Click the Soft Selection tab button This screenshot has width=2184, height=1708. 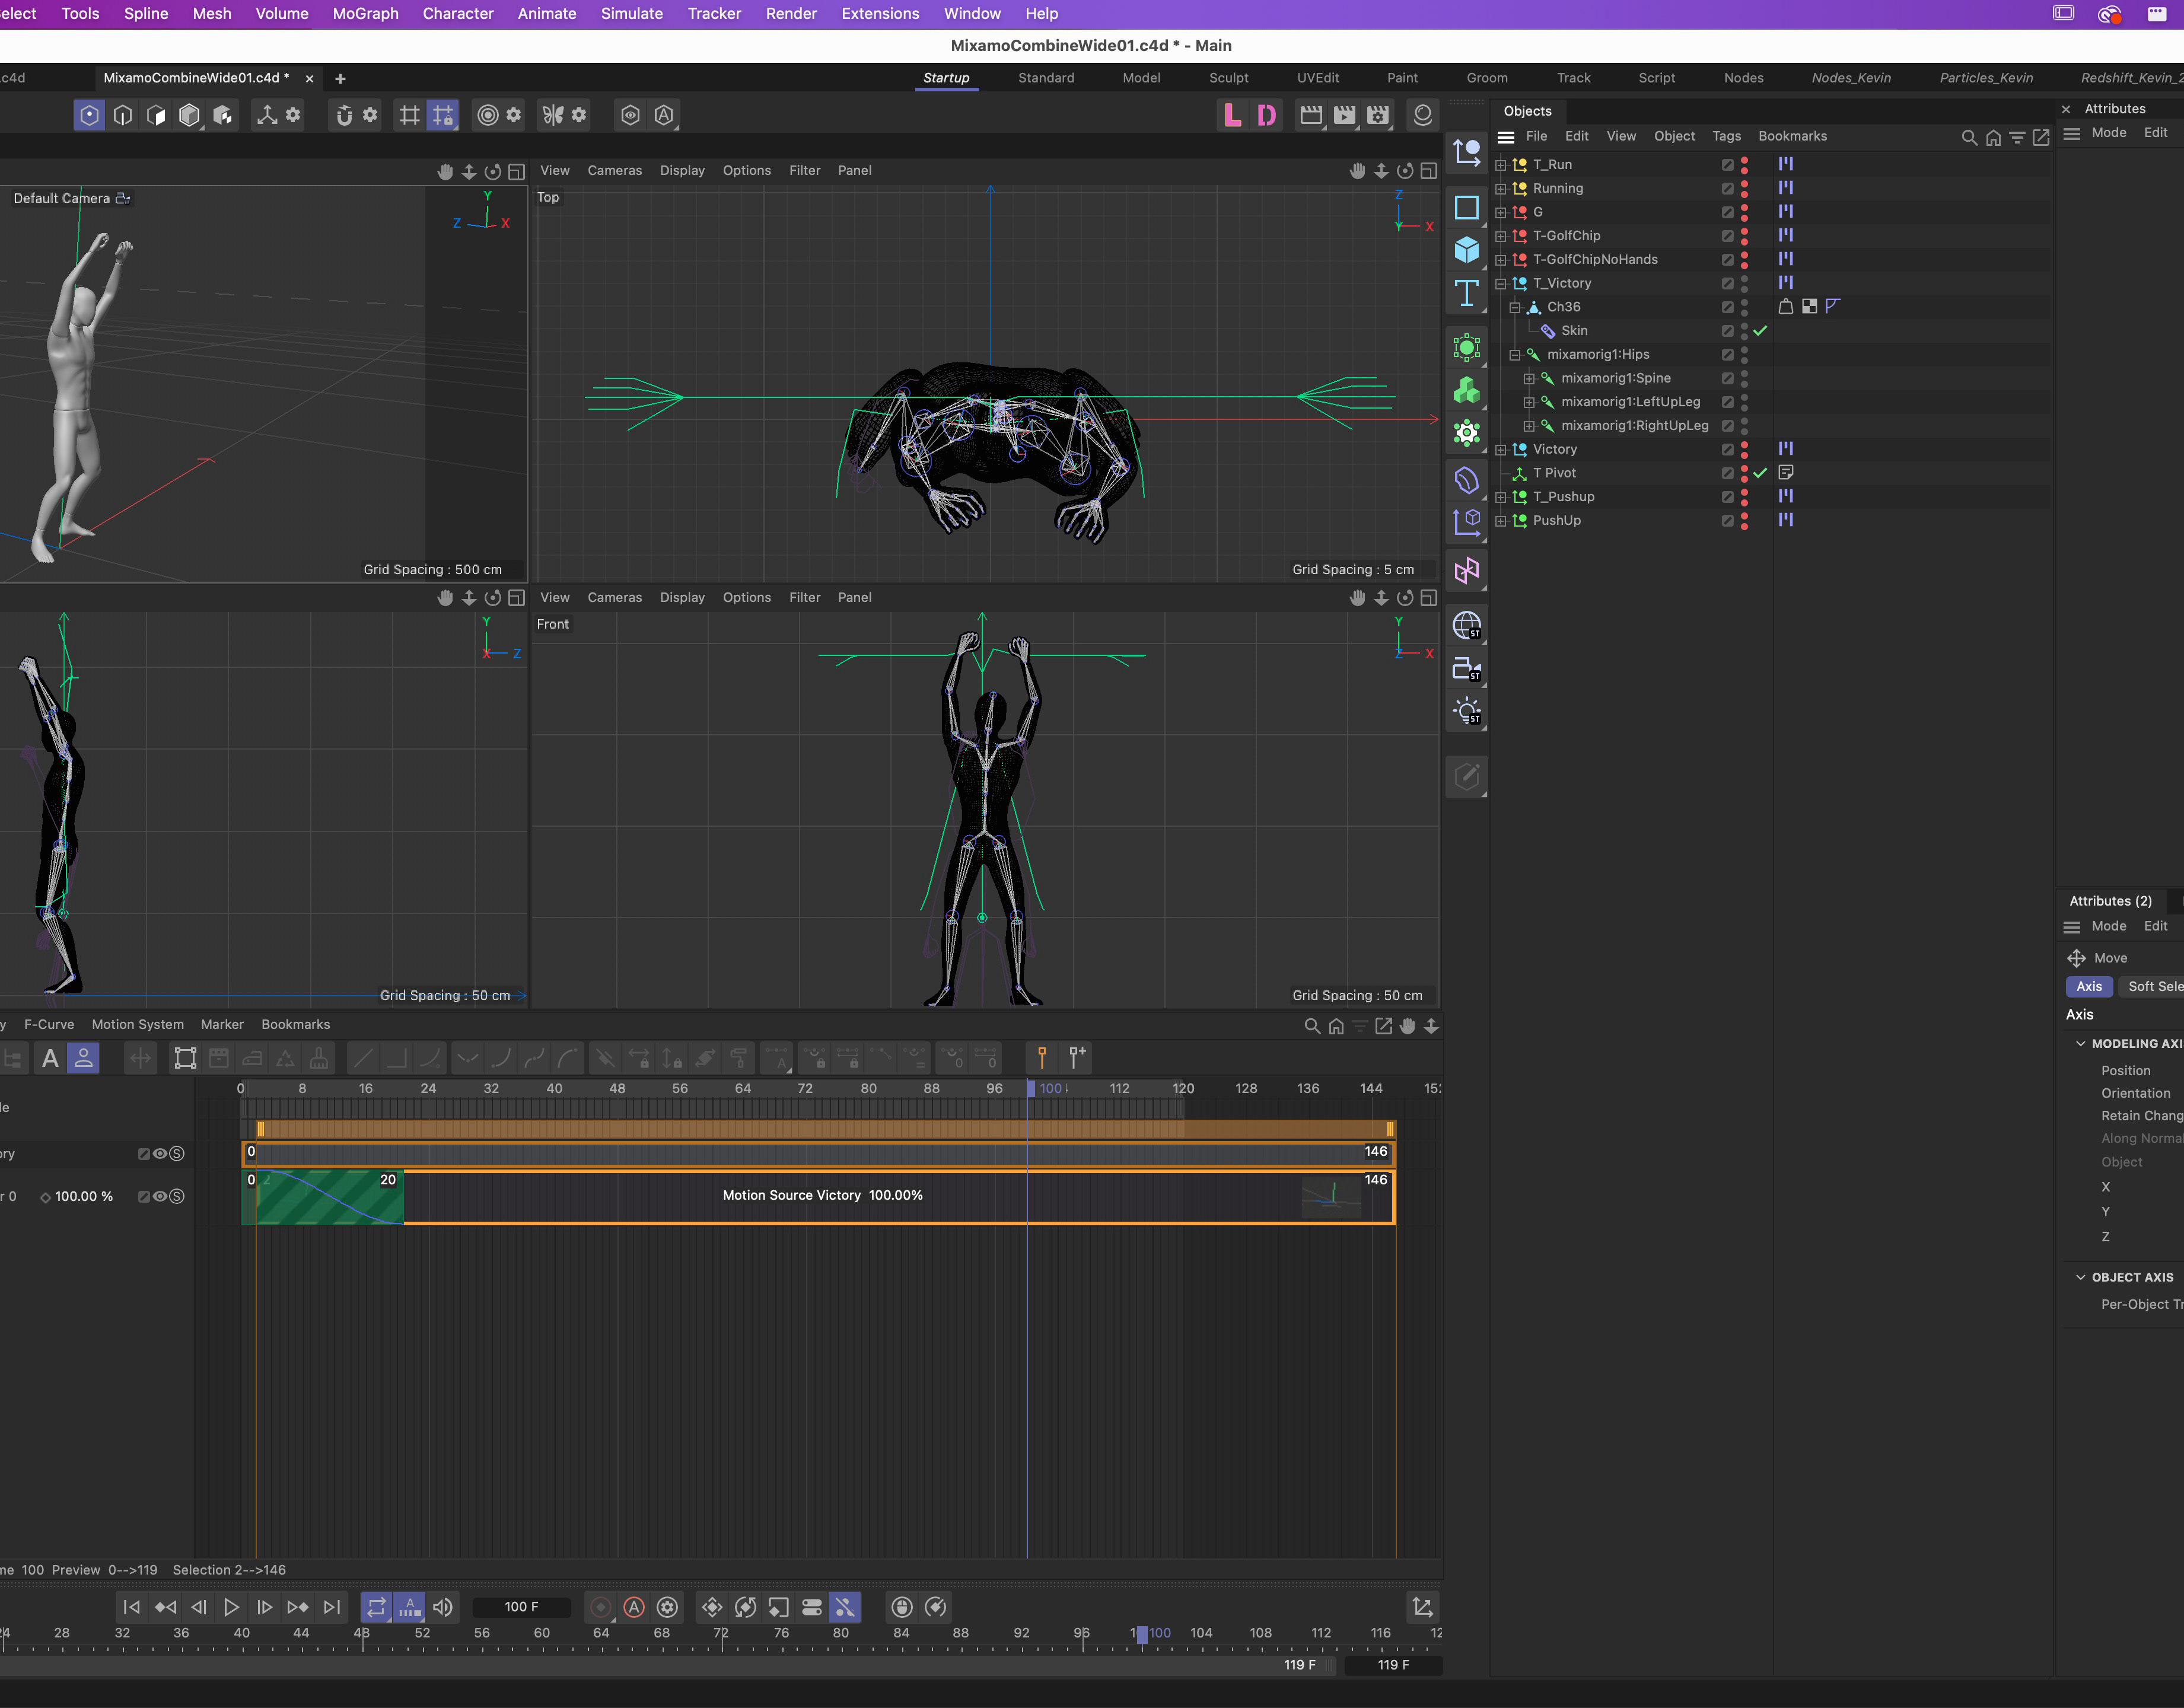click(x=2154, y=986)
